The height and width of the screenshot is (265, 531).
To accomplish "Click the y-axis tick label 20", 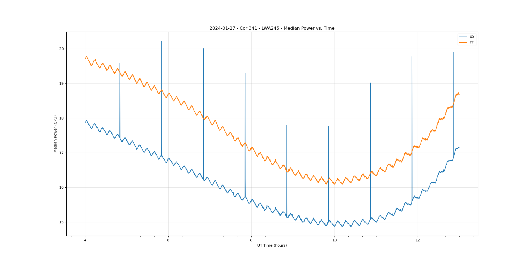I will 62,49.
